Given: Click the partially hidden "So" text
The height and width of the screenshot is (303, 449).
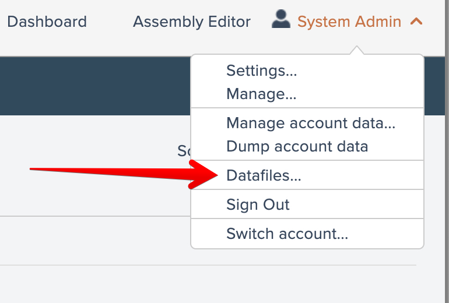Looking at the screenshot, I should 184,151.
